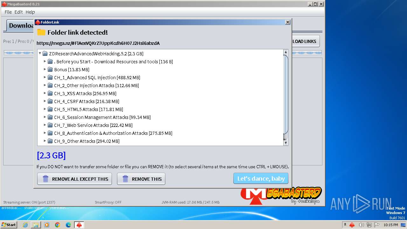Launch Google Chrome from the taskbar
Screen dimensions: 407x229
tap(58, 225)
